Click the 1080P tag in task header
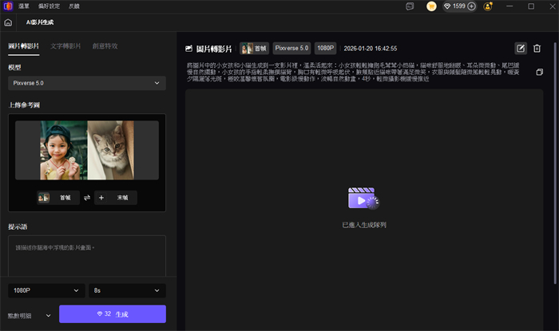This screenshot has height=331, width=559. 326,48
